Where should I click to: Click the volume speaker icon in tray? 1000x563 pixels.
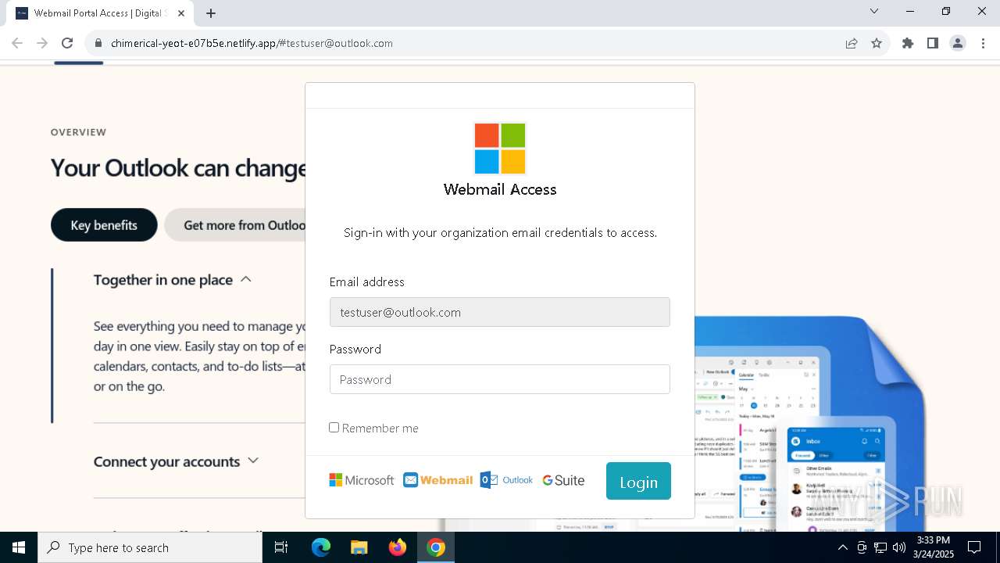point(899,547)
